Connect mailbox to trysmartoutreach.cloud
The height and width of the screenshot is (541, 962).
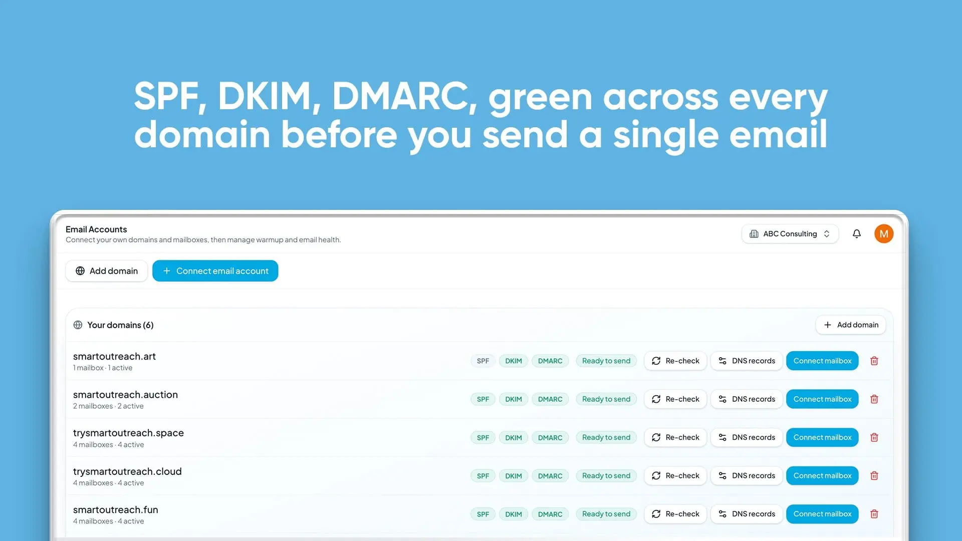tap(822, 476)
